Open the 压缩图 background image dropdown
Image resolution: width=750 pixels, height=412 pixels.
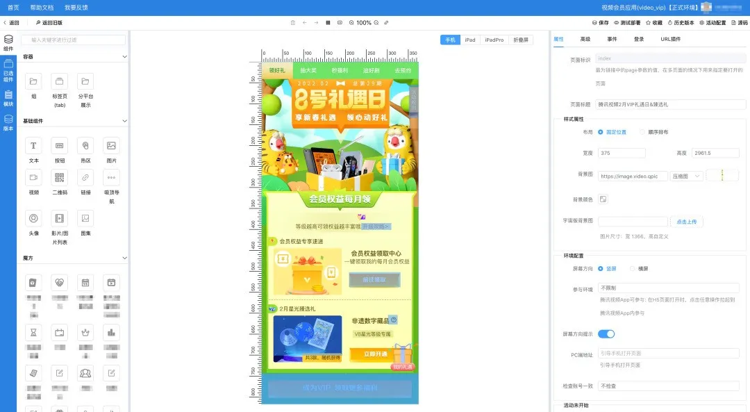click(x=686, y=176)
